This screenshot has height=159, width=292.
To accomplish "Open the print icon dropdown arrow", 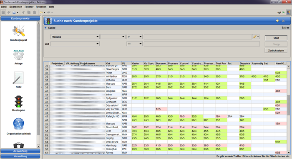I will pyautogui.click(x=18, y=12).
